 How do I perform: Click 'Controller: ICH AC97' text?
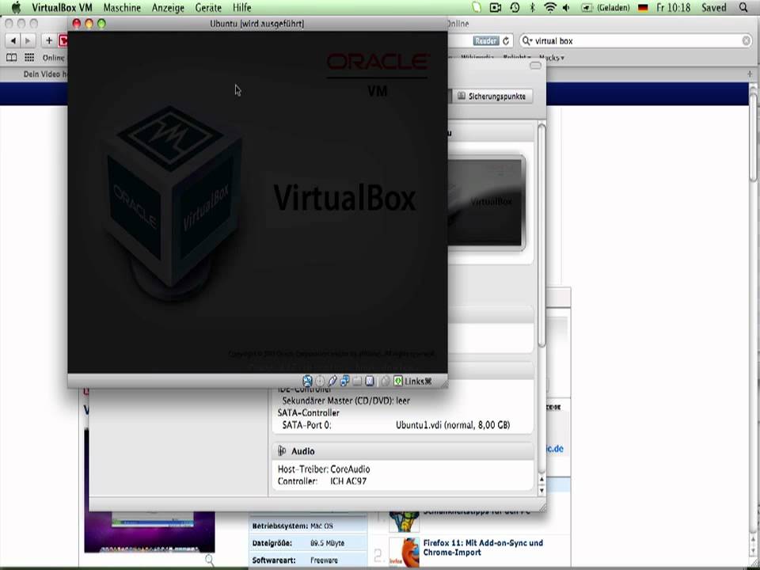[x=322, y=481]
